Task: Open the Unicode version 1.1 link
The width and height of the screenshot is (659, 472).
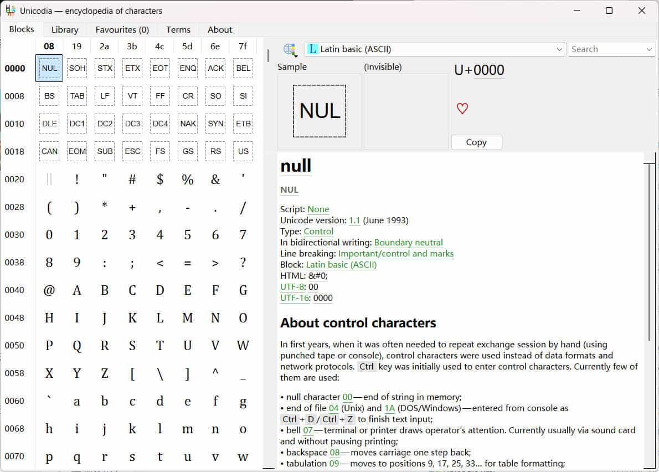Action: pos(354,220)
